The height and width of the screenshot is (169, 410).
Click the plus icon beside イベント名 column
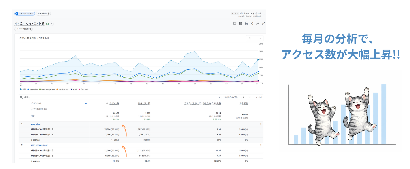coord(86,104)
